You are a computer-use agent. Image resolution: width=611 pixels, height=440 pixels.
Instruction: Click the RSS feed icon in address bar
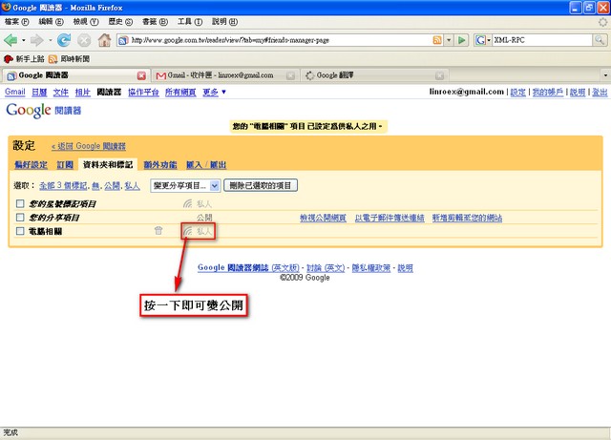(437, 40)
